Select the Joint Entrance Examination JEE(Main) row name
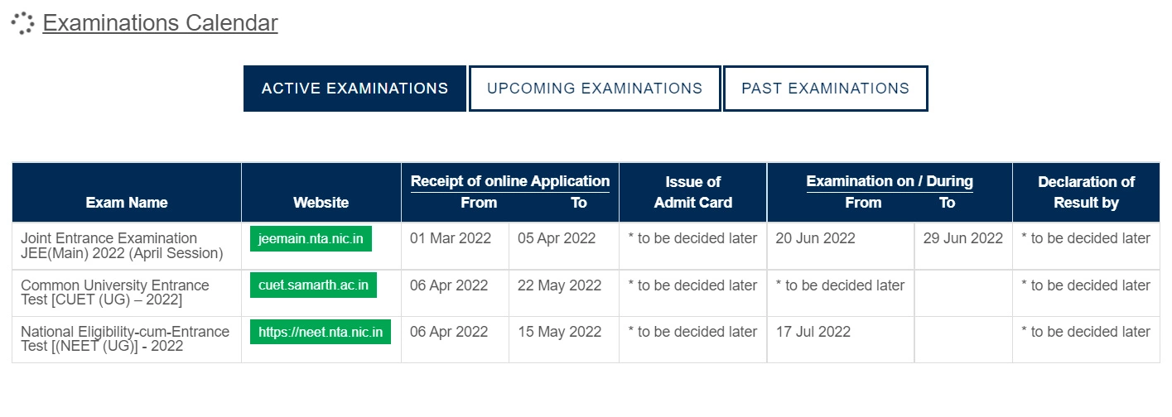The image size is (1172, 417). [123, 246]
